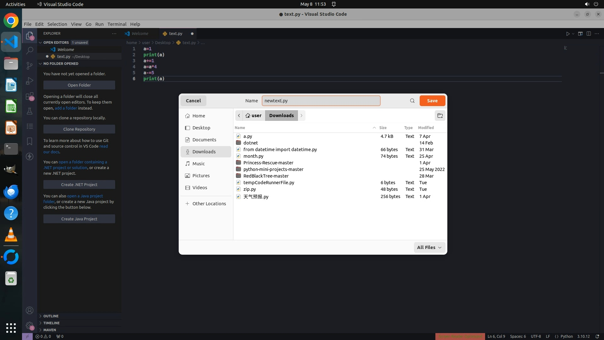The image size is (604, 340).
Task: Open the Extensions view icon
Action: click(30, 96)
